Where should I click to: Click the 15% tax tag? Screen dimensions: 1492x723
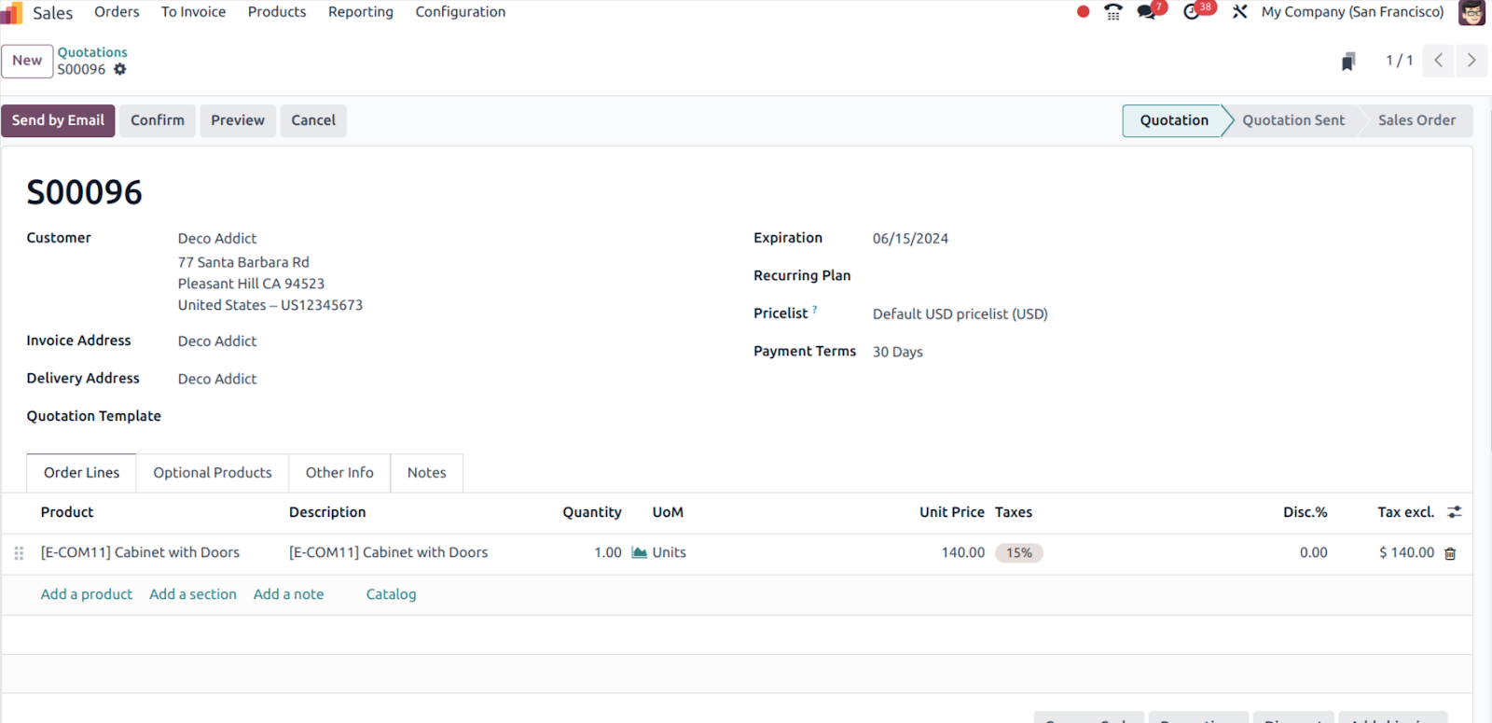pyautogui.click(x=1019, y=553)
